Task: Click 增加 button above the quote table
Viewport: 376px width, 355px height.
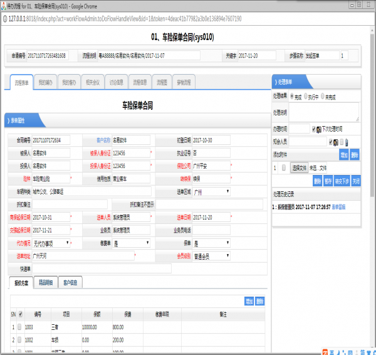Action: 249,301
